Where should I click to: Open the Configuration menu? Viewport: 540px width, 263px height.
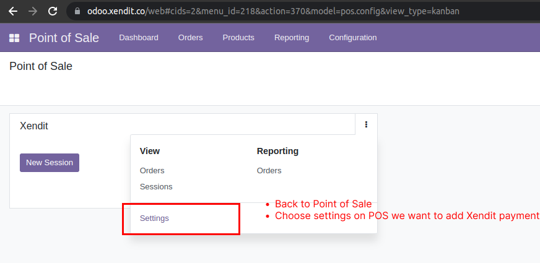[352, 38]
